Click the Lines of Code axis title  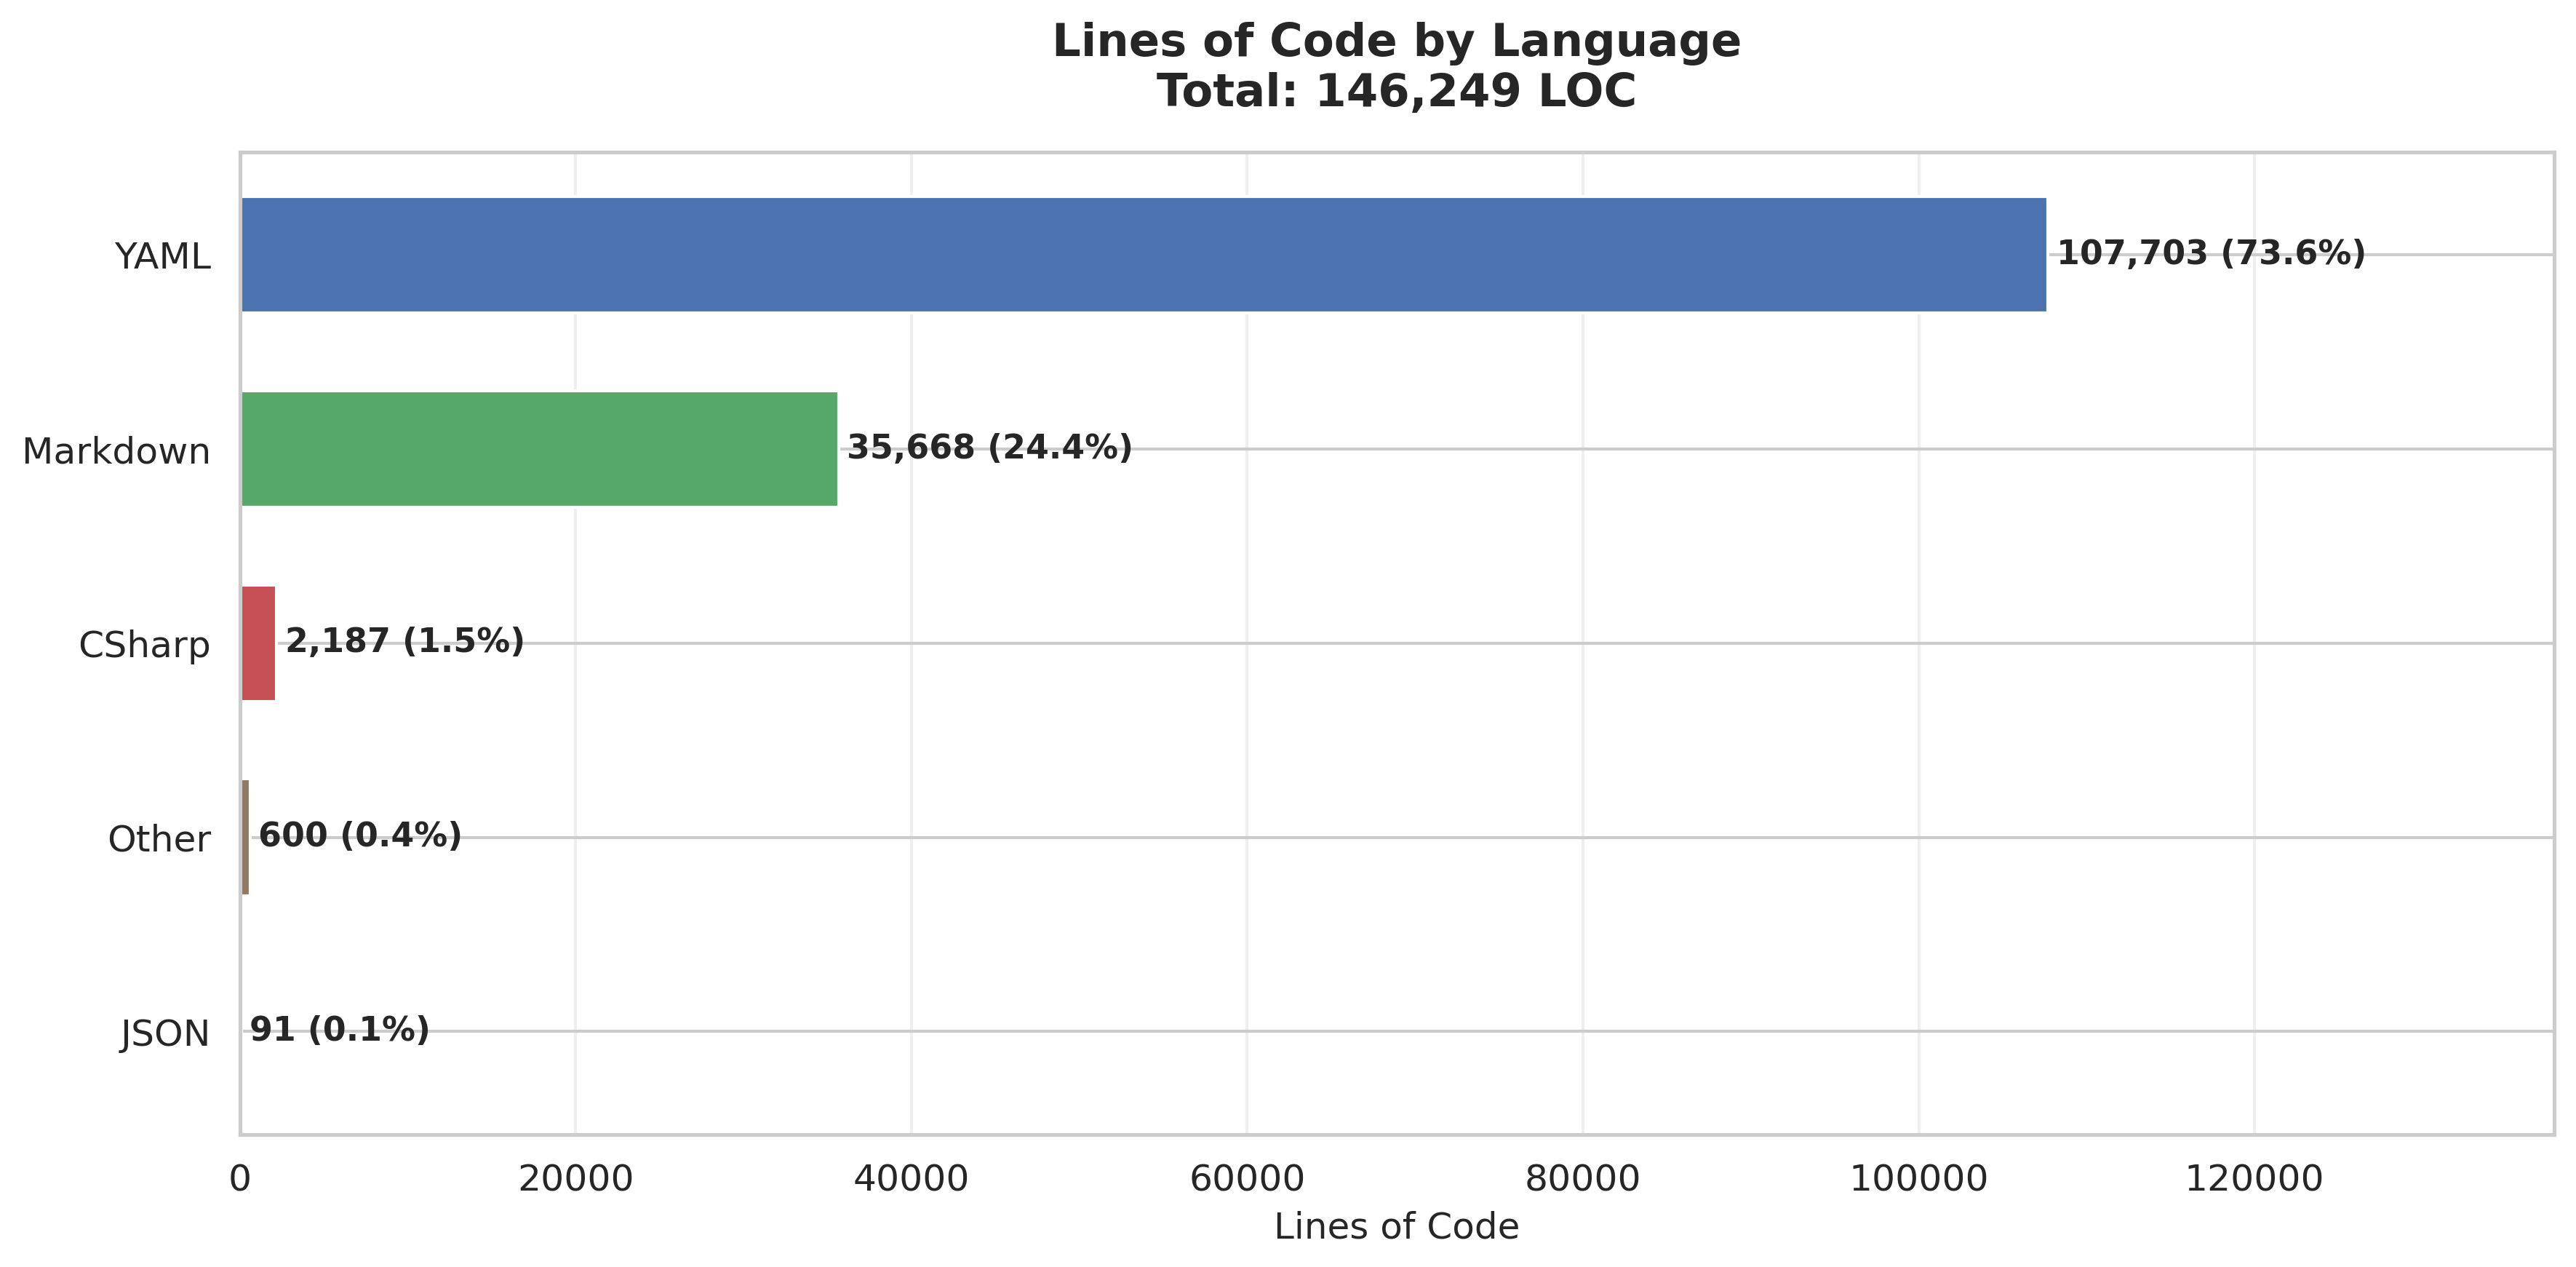click(x=1396, y=1226)
